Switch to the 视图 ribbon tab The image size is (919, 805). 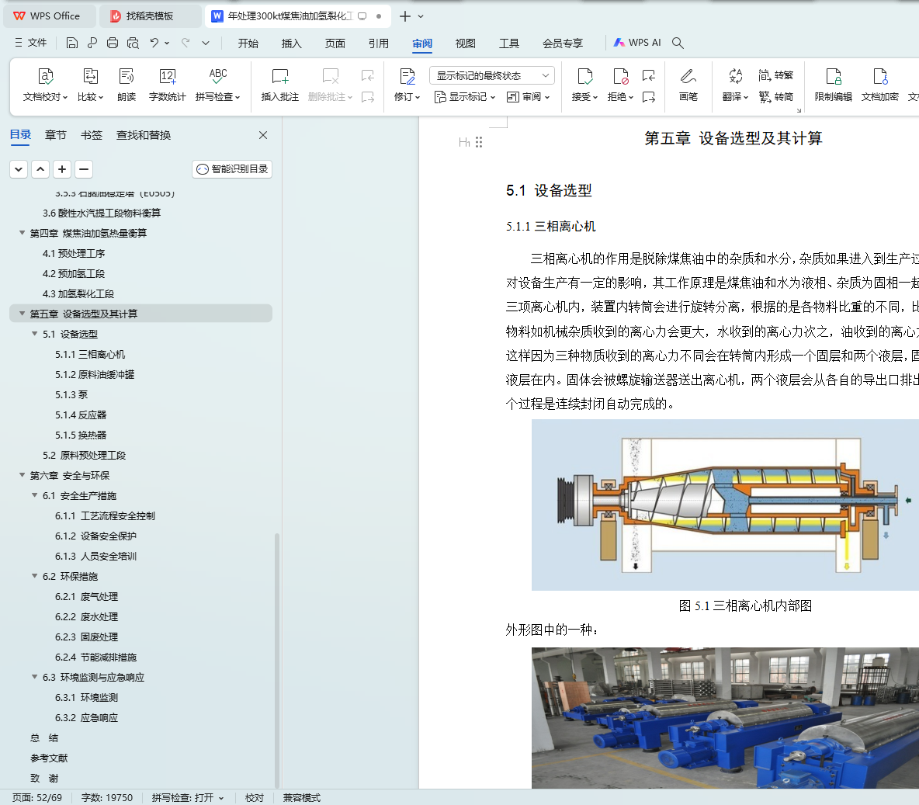466,43
